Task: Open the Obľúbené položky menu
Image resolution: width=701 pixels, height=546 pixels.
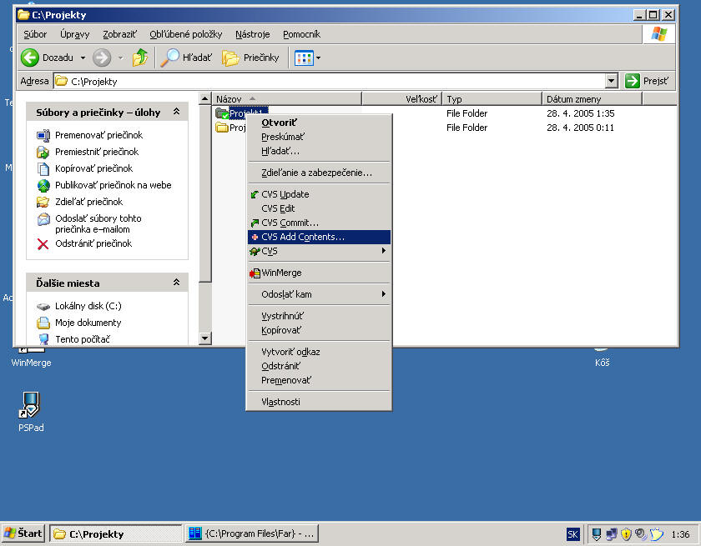Action: pos(185,34)
